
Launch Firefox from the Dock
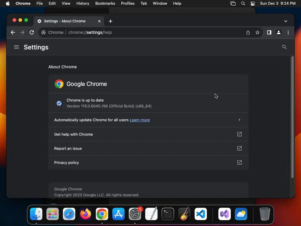86,214
